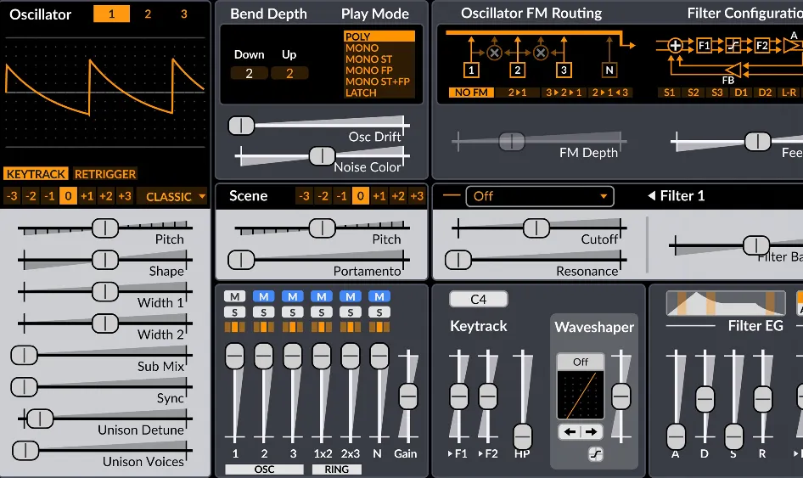Click the Portamento slider handle
Image resolution: width=803 pixels, height=478 pixels.
click(241, 260)
